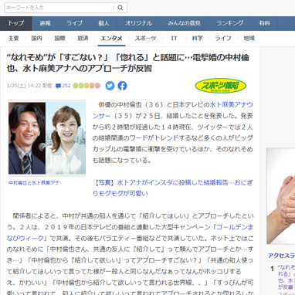Click the reaction emoji faces row
The height and width of the screenshot is (295, 295).
click(86, 86)
